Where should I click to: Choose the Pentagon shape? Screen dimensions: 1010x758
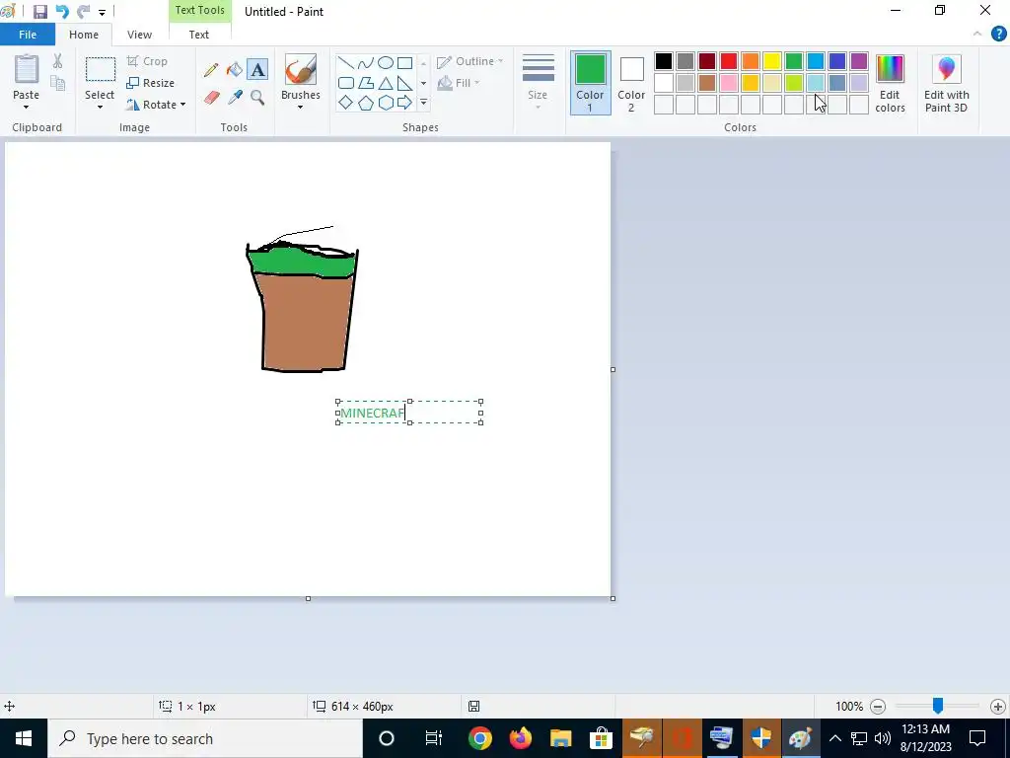[365, 103]
